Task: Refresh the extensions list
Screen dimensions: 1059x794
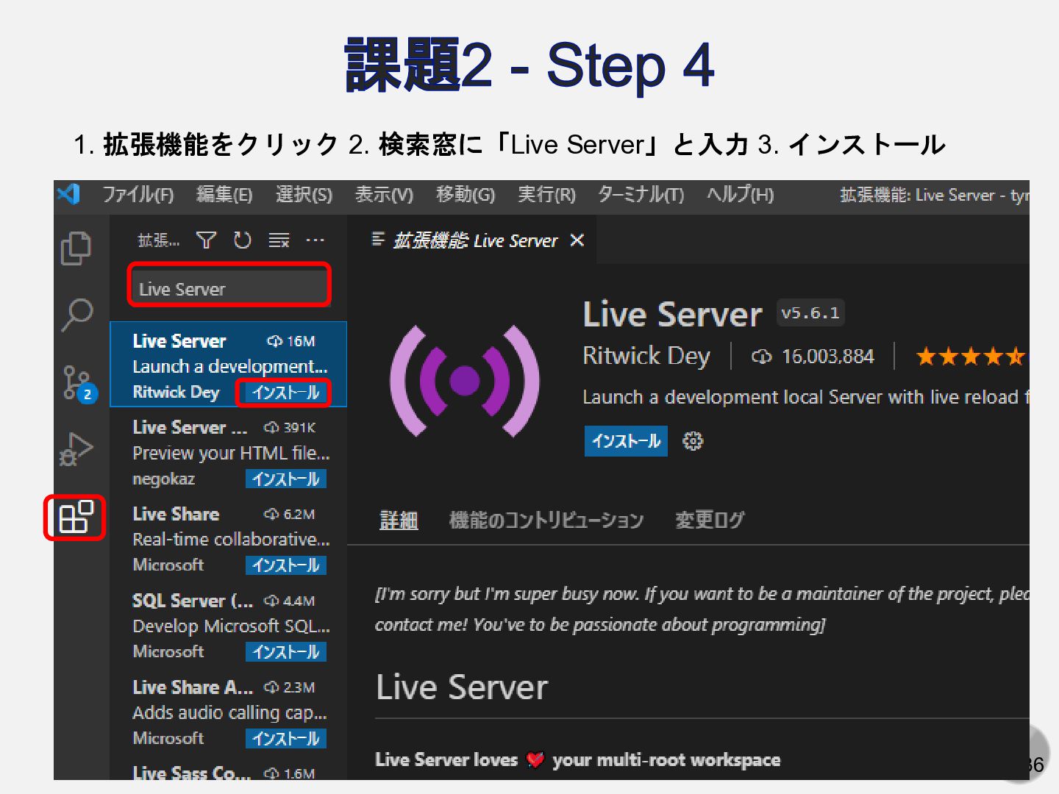Action: 242,240
